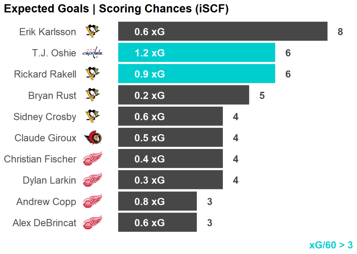Click the Senators logo next to Claude Giroux

pos(93,138)
